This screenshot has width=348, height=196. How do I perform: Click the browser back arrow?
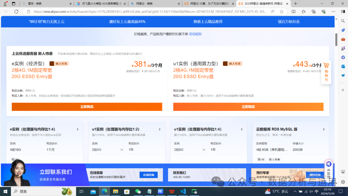click(6, 12)
